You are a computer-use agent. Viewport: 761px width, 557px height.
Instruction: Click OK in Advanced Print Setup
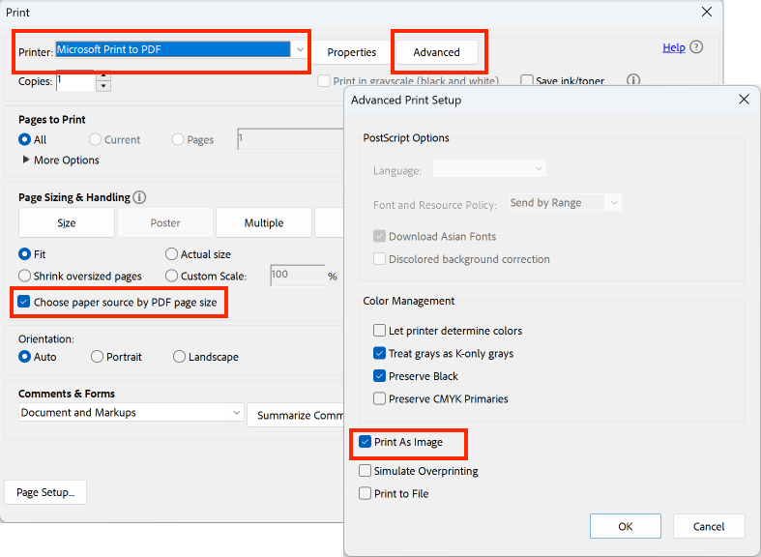625,526
